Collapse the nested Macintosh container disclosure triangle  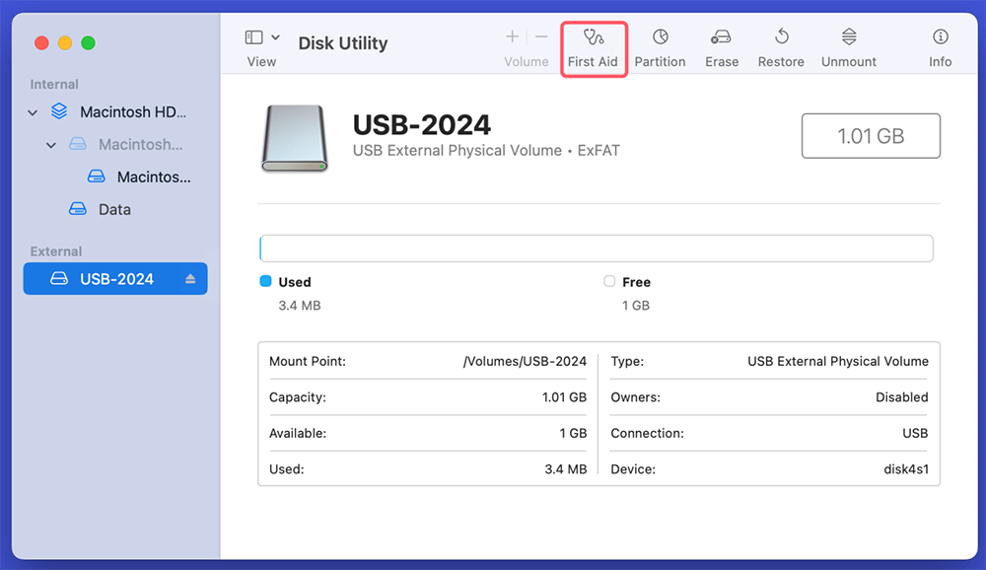coord(51,144)
